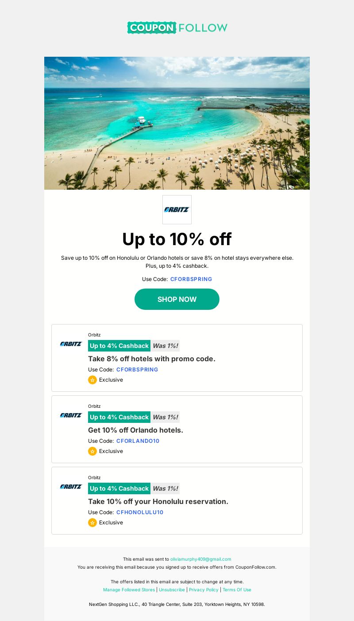
Task: Open the Terms Of Use link
Action: (237, 590)
